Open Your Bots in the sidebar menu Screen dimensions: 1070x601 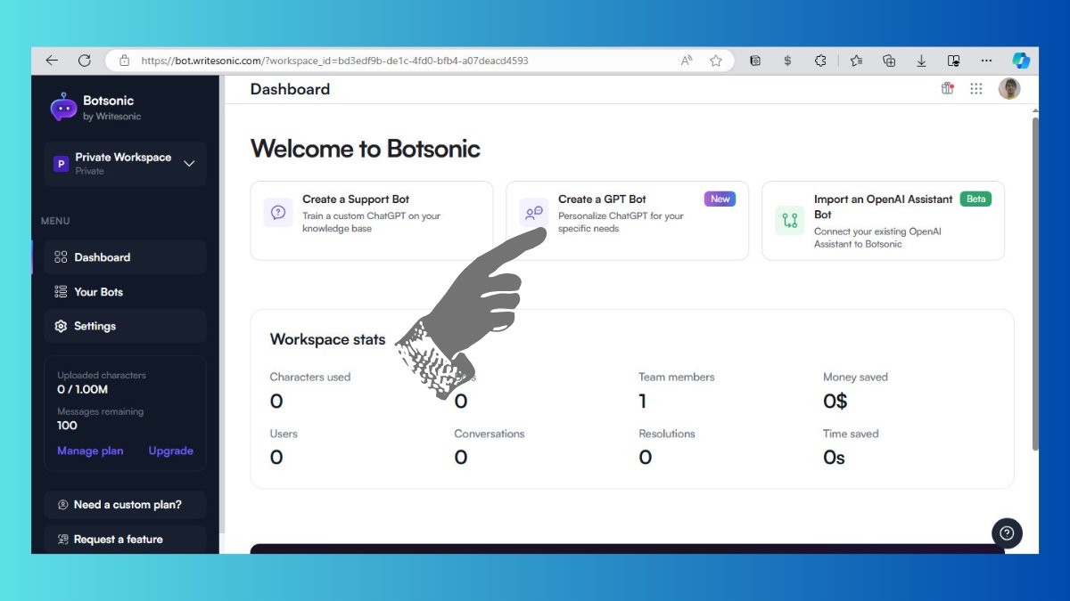(125, 292)
